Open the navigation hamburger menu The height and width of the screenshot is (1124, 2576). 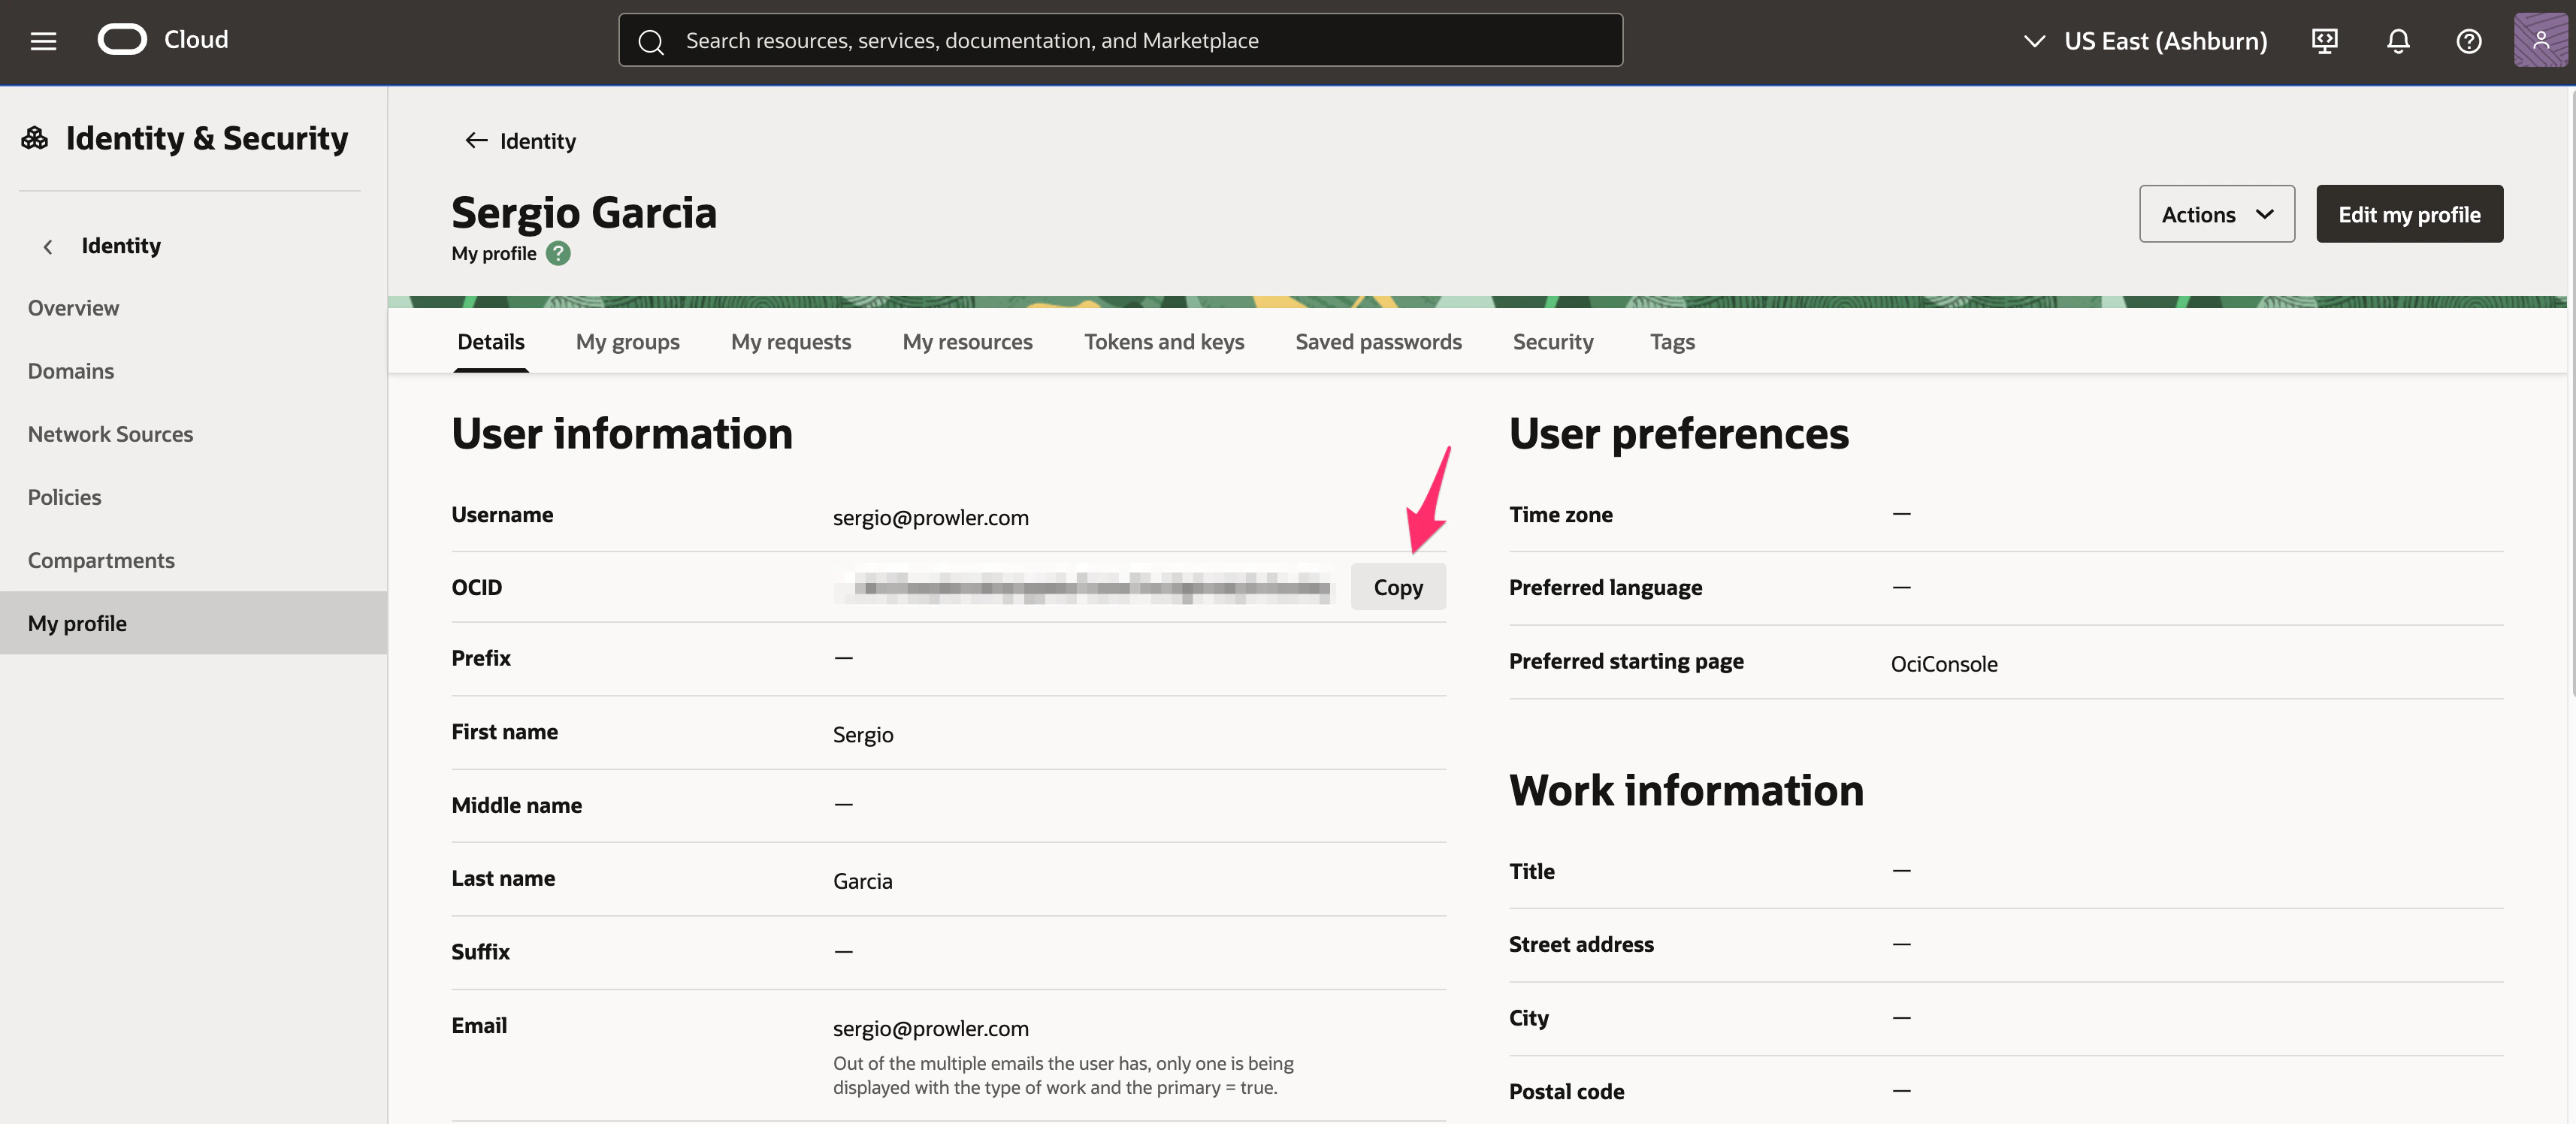tap(43, 40)
